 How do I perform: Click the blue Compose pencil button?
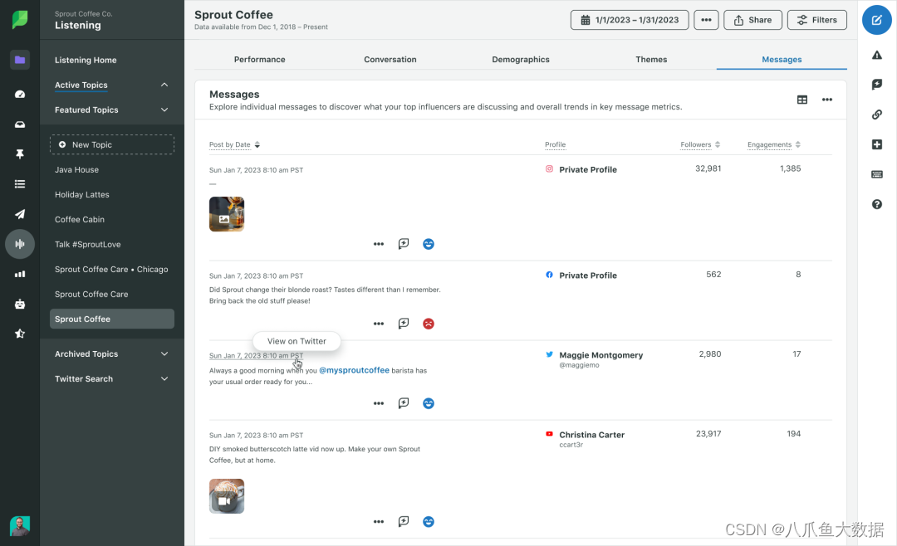click(876, 20)
